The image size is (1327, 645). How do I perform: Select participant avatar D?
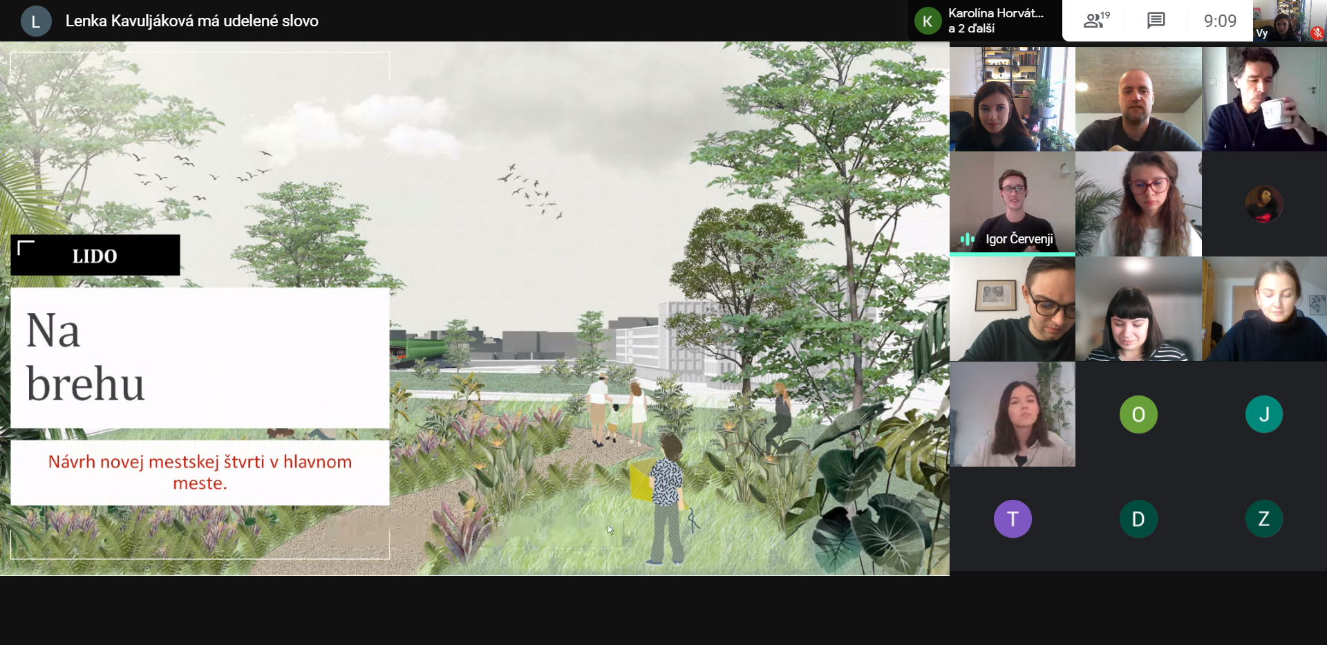[x=1138, y=518]
